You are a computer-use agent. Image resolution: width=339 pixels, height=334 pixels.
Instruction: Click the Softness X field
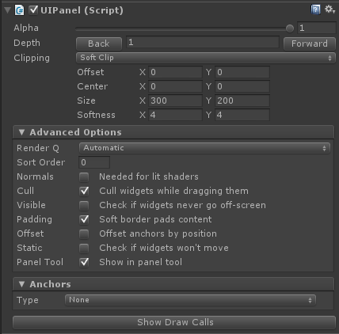tap(175, 115)
